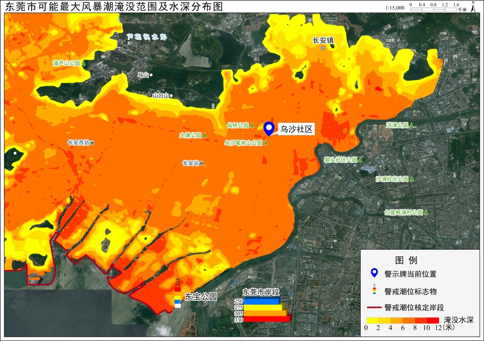This screenshot has width=484, height=341.
Task: Click the 乌沙笔架山公园 park label
Action: tap(243, 143)
